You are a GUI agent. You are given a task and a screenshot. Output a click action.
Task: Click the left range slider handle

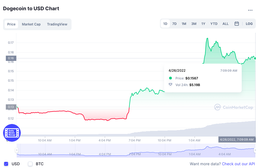17,150
